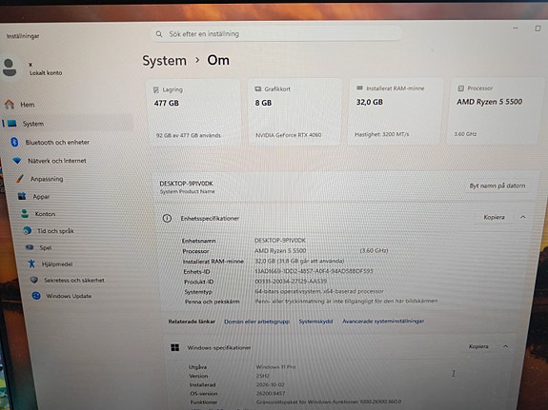Click the Windows Update sync icon
Image resolution: width=548 pixels, height=410 pixels.
click(x=36, y=296)
